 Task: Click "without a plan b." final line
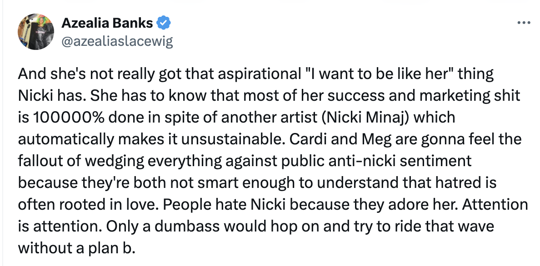77,248
